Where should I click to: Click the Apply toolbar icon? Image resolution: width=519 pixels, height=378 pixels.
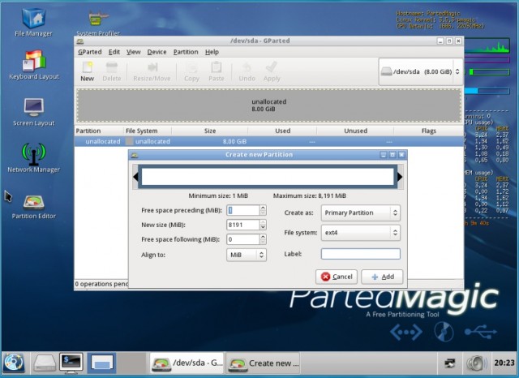272,71
